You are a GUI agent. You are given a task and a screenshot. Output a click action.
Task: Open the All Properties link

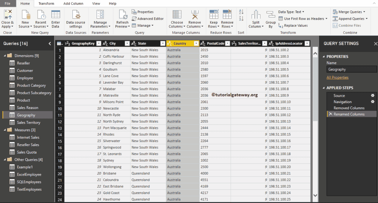coord(338,77)
